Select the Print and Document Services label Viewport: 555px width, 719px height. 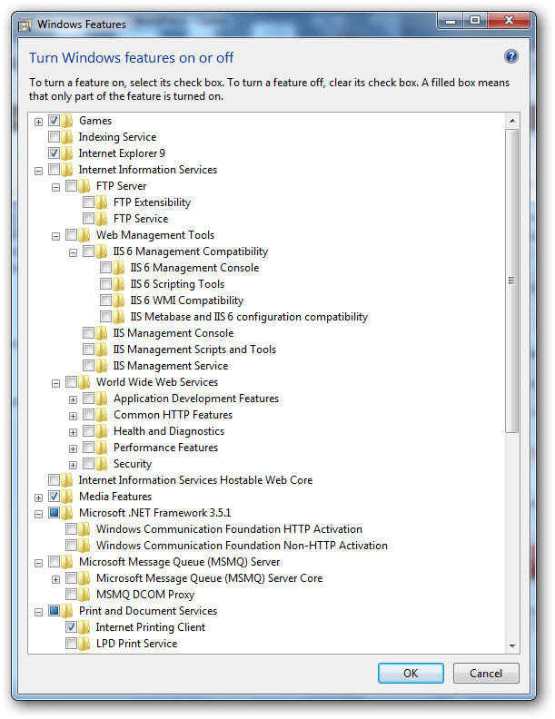tap(148, 611)
